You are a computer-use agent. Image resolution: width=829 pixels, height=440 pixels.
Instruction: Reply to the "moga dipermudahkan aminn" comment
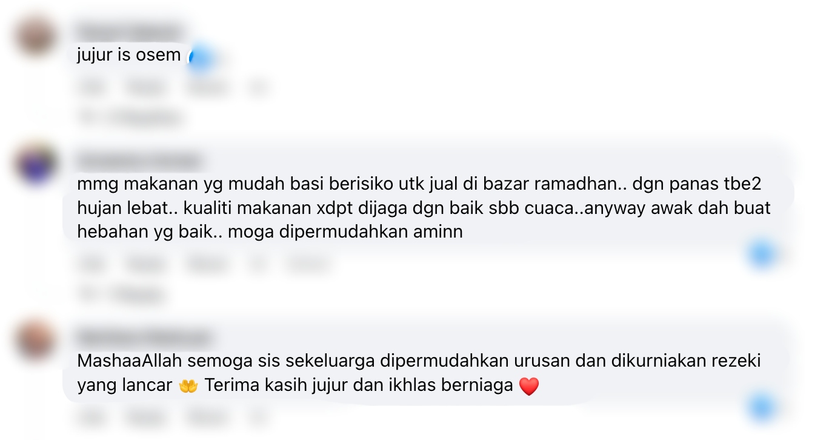click(x=147, y=264)
